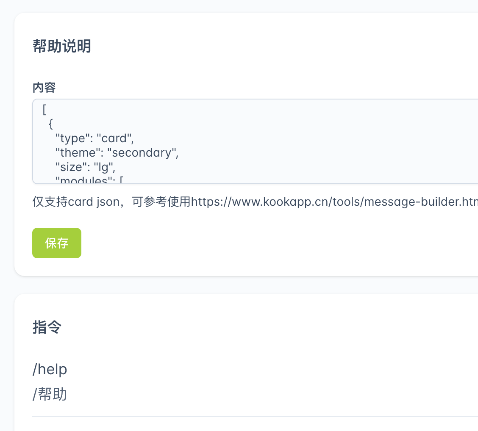Click the "secondary" value in the JSON

point(142,152)
